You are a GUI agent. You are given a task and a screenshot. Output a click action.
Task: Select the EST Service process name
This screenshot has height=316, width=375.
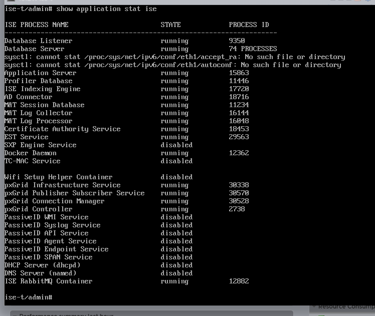26,137
